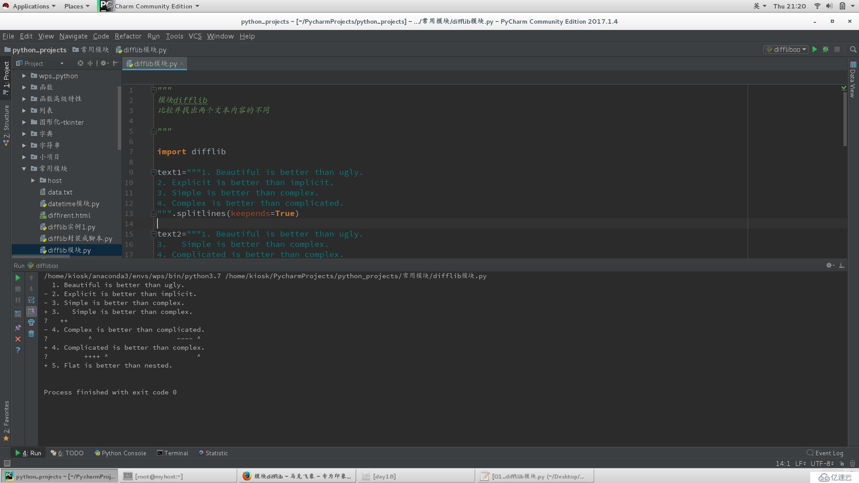Select the difflib模块.py tab
Image resolution: width=859 pixels, height=483 pixels.
pyautogui.click(x=154, y=63)
